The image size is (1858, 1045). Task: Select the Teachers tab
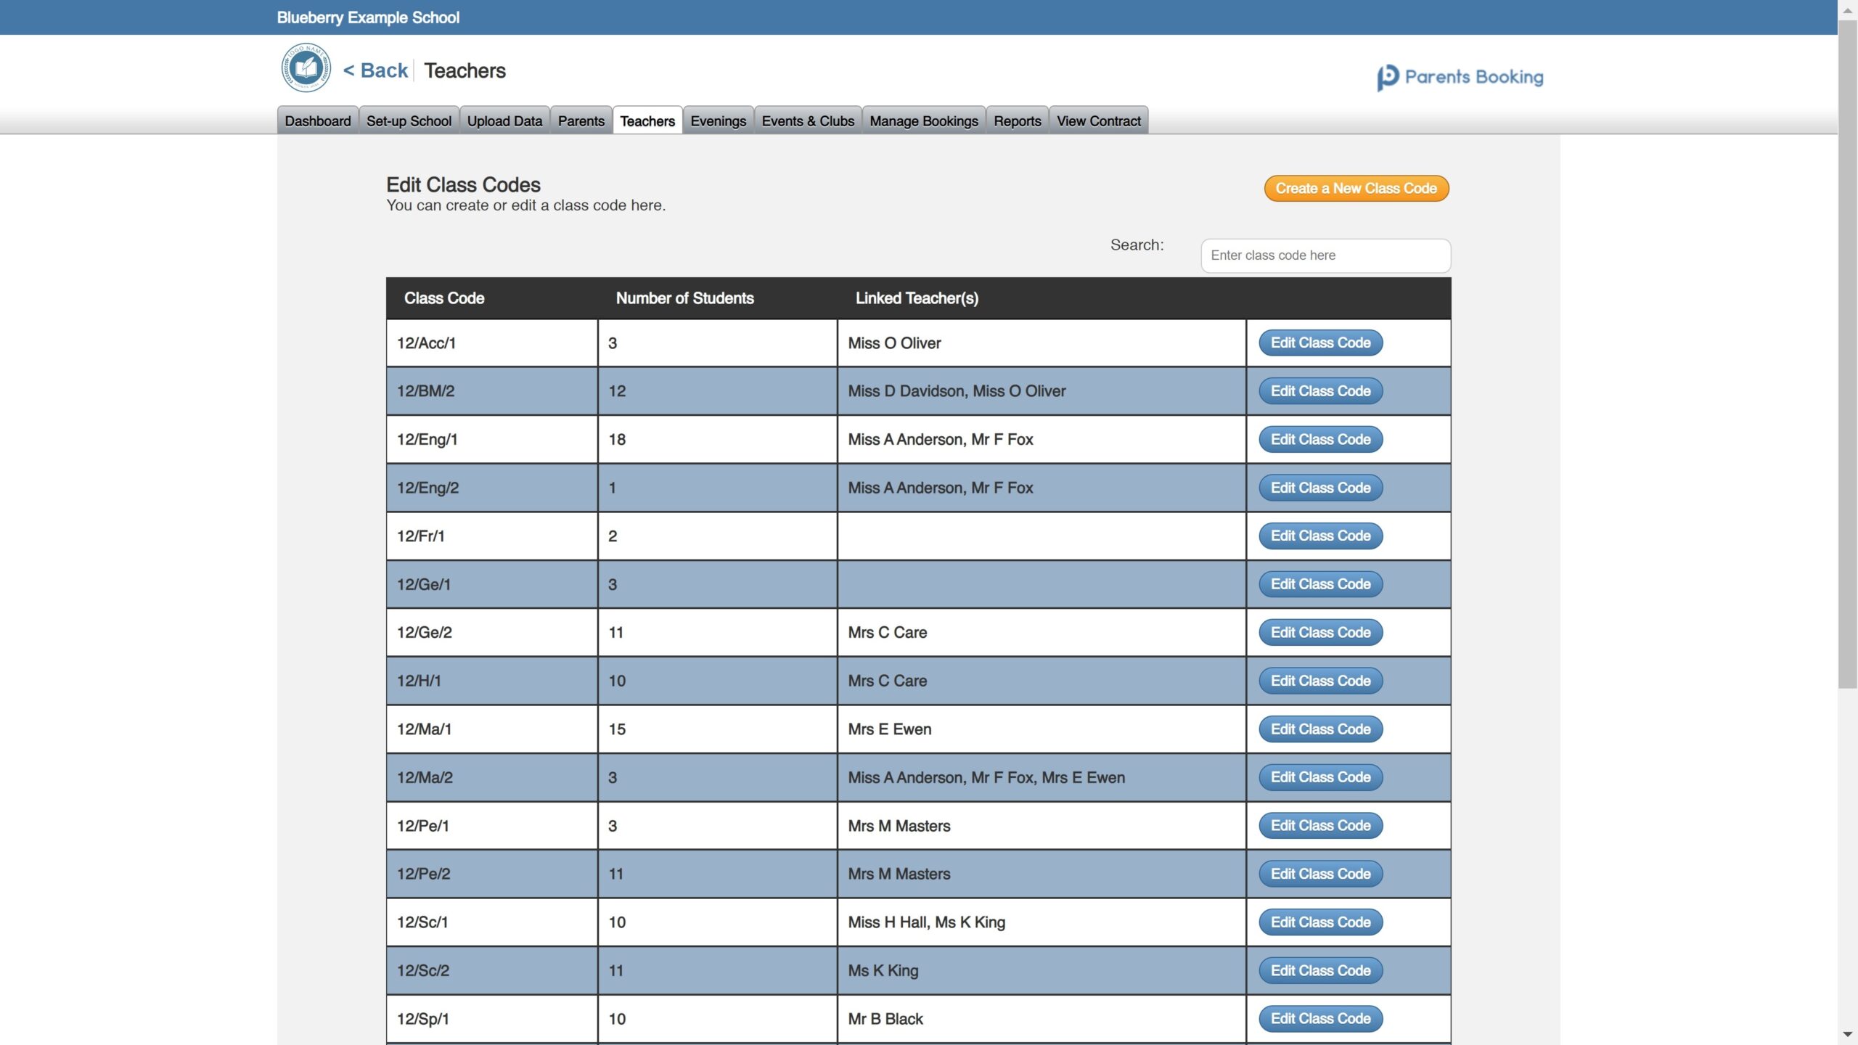[647, 120]
